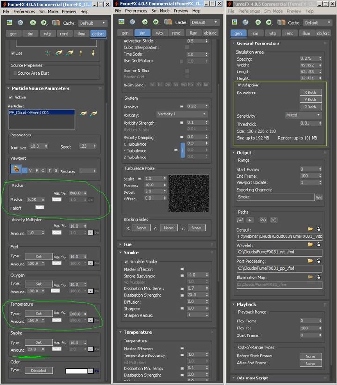Viewport: 337px width, 385px height.
Task: Click the DC paths button
Action: 273,220
